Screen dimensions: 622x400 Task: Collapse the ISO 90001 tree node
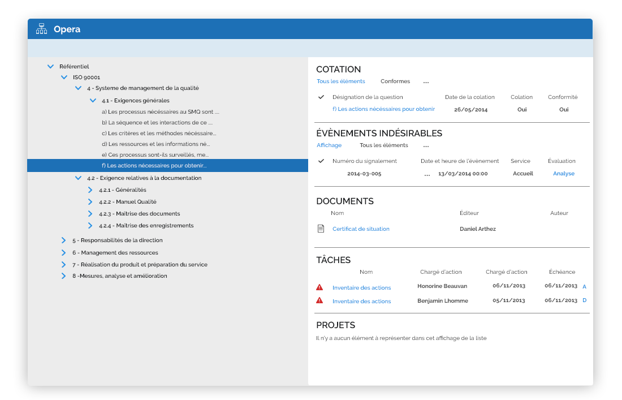coord(64,78)
